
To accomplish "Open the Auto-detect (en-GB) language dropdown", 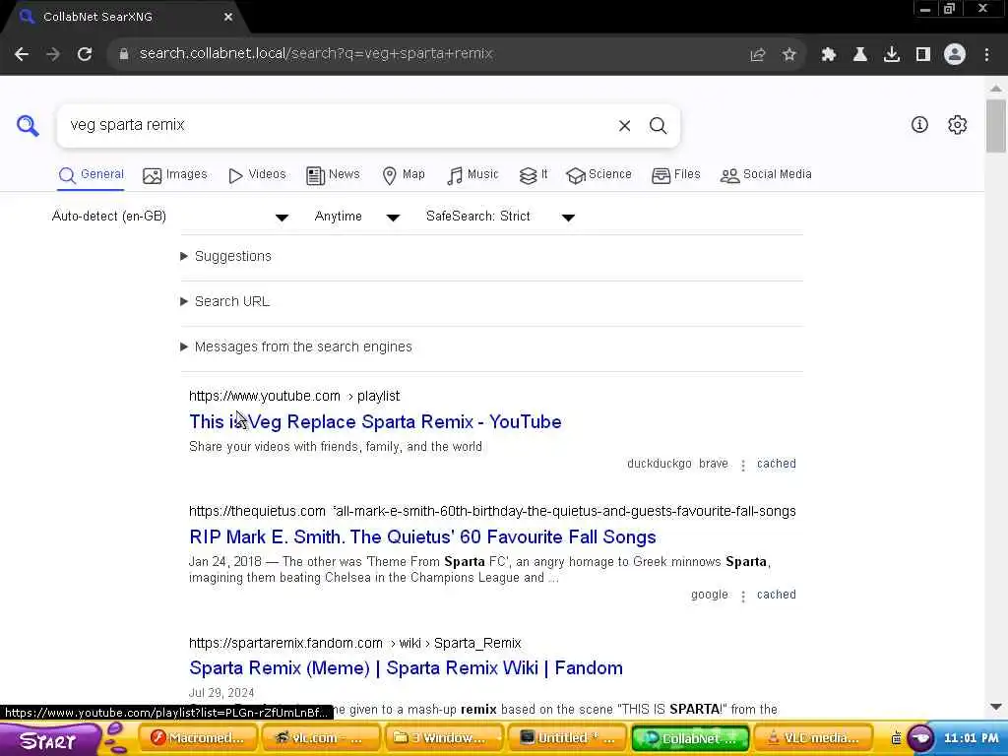I will (x=170, y=217).
